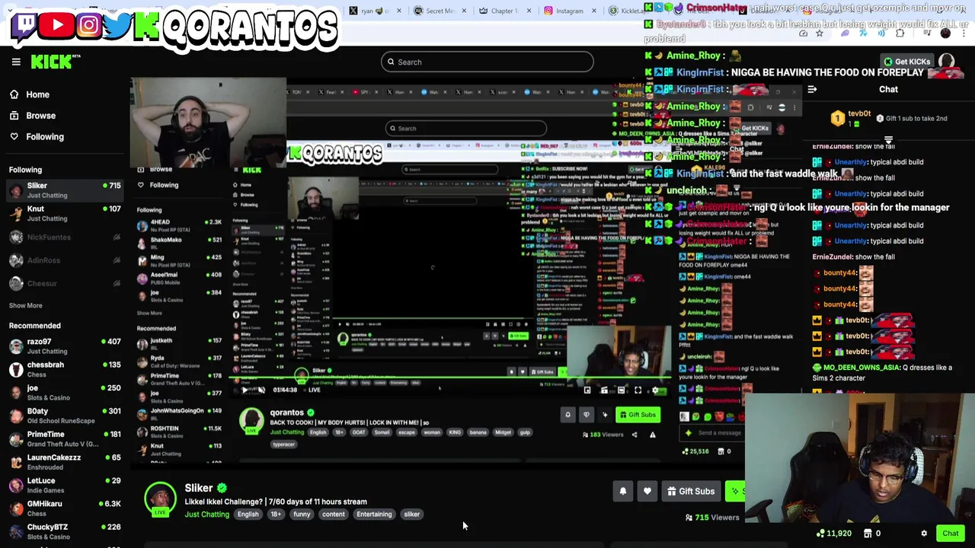Open Knut in the Following sidebar list
Screen dimensions: 975x548
click(x=64, y=213)
